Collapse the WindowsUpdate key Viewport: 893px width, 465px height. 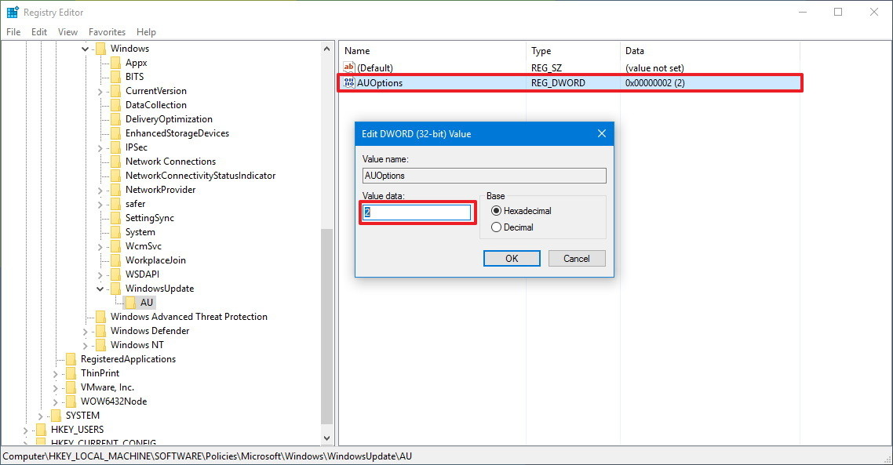(100, 289)
